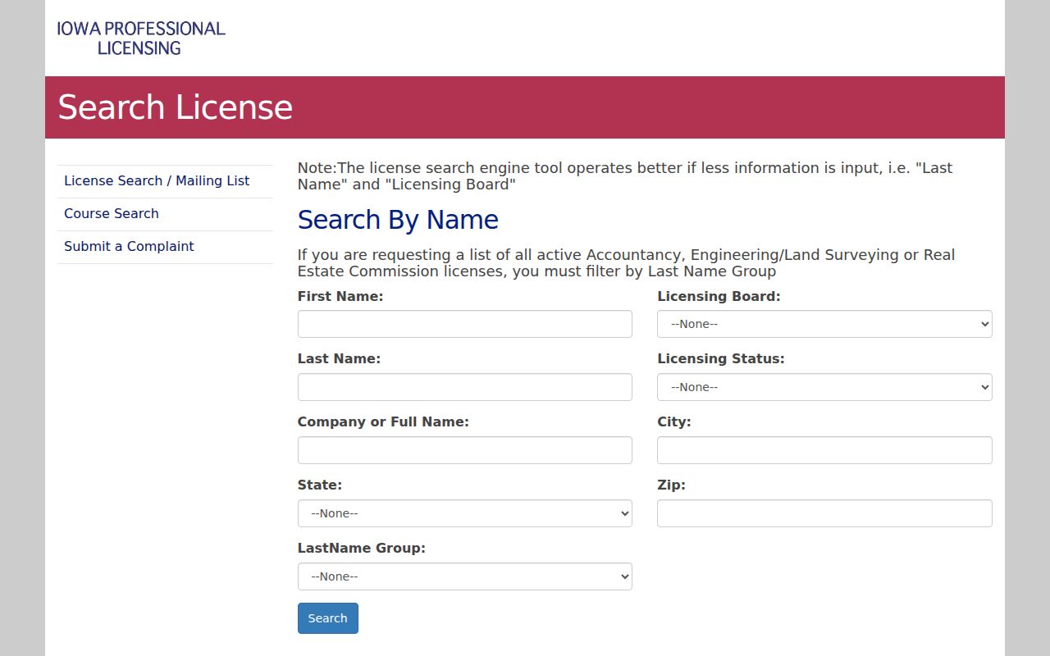Click the State label

[x=320, y=485]
